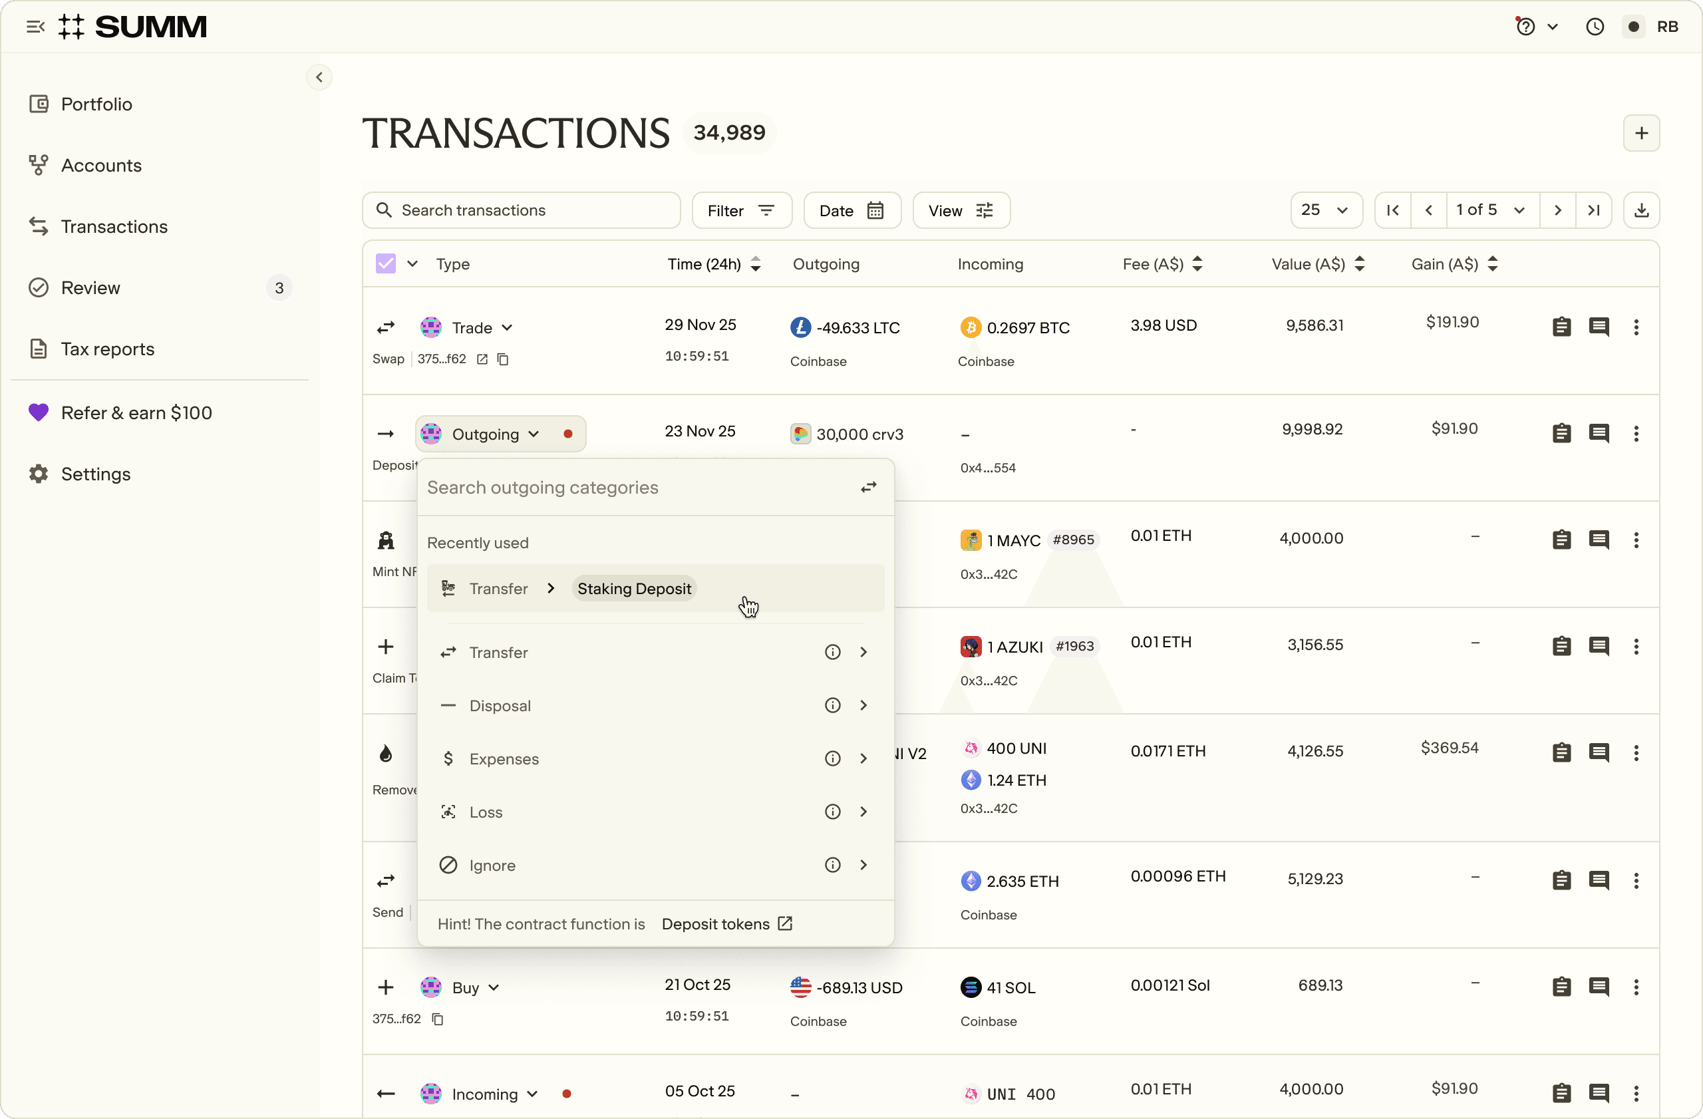Open the comment icon on the Outgoing row

click(x=1599, y=434)
